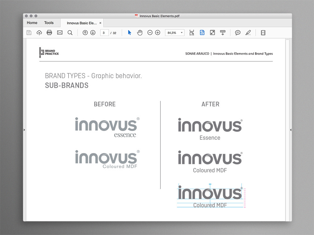Open the film-strip tools icon
314x235 pixels.
[x=263, y=33]
